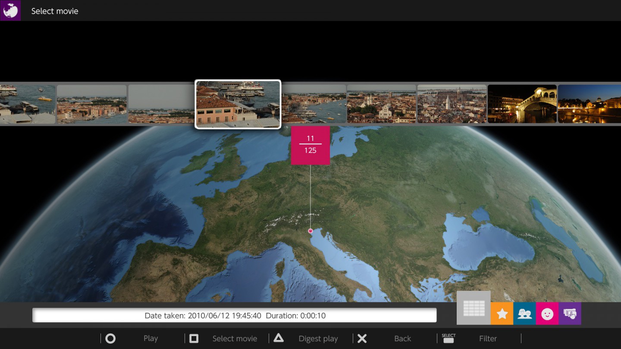The image size is (621, 349).
Task: Select the highlighted rooftop movie thumbnail
Action: [x=238, y=104]
